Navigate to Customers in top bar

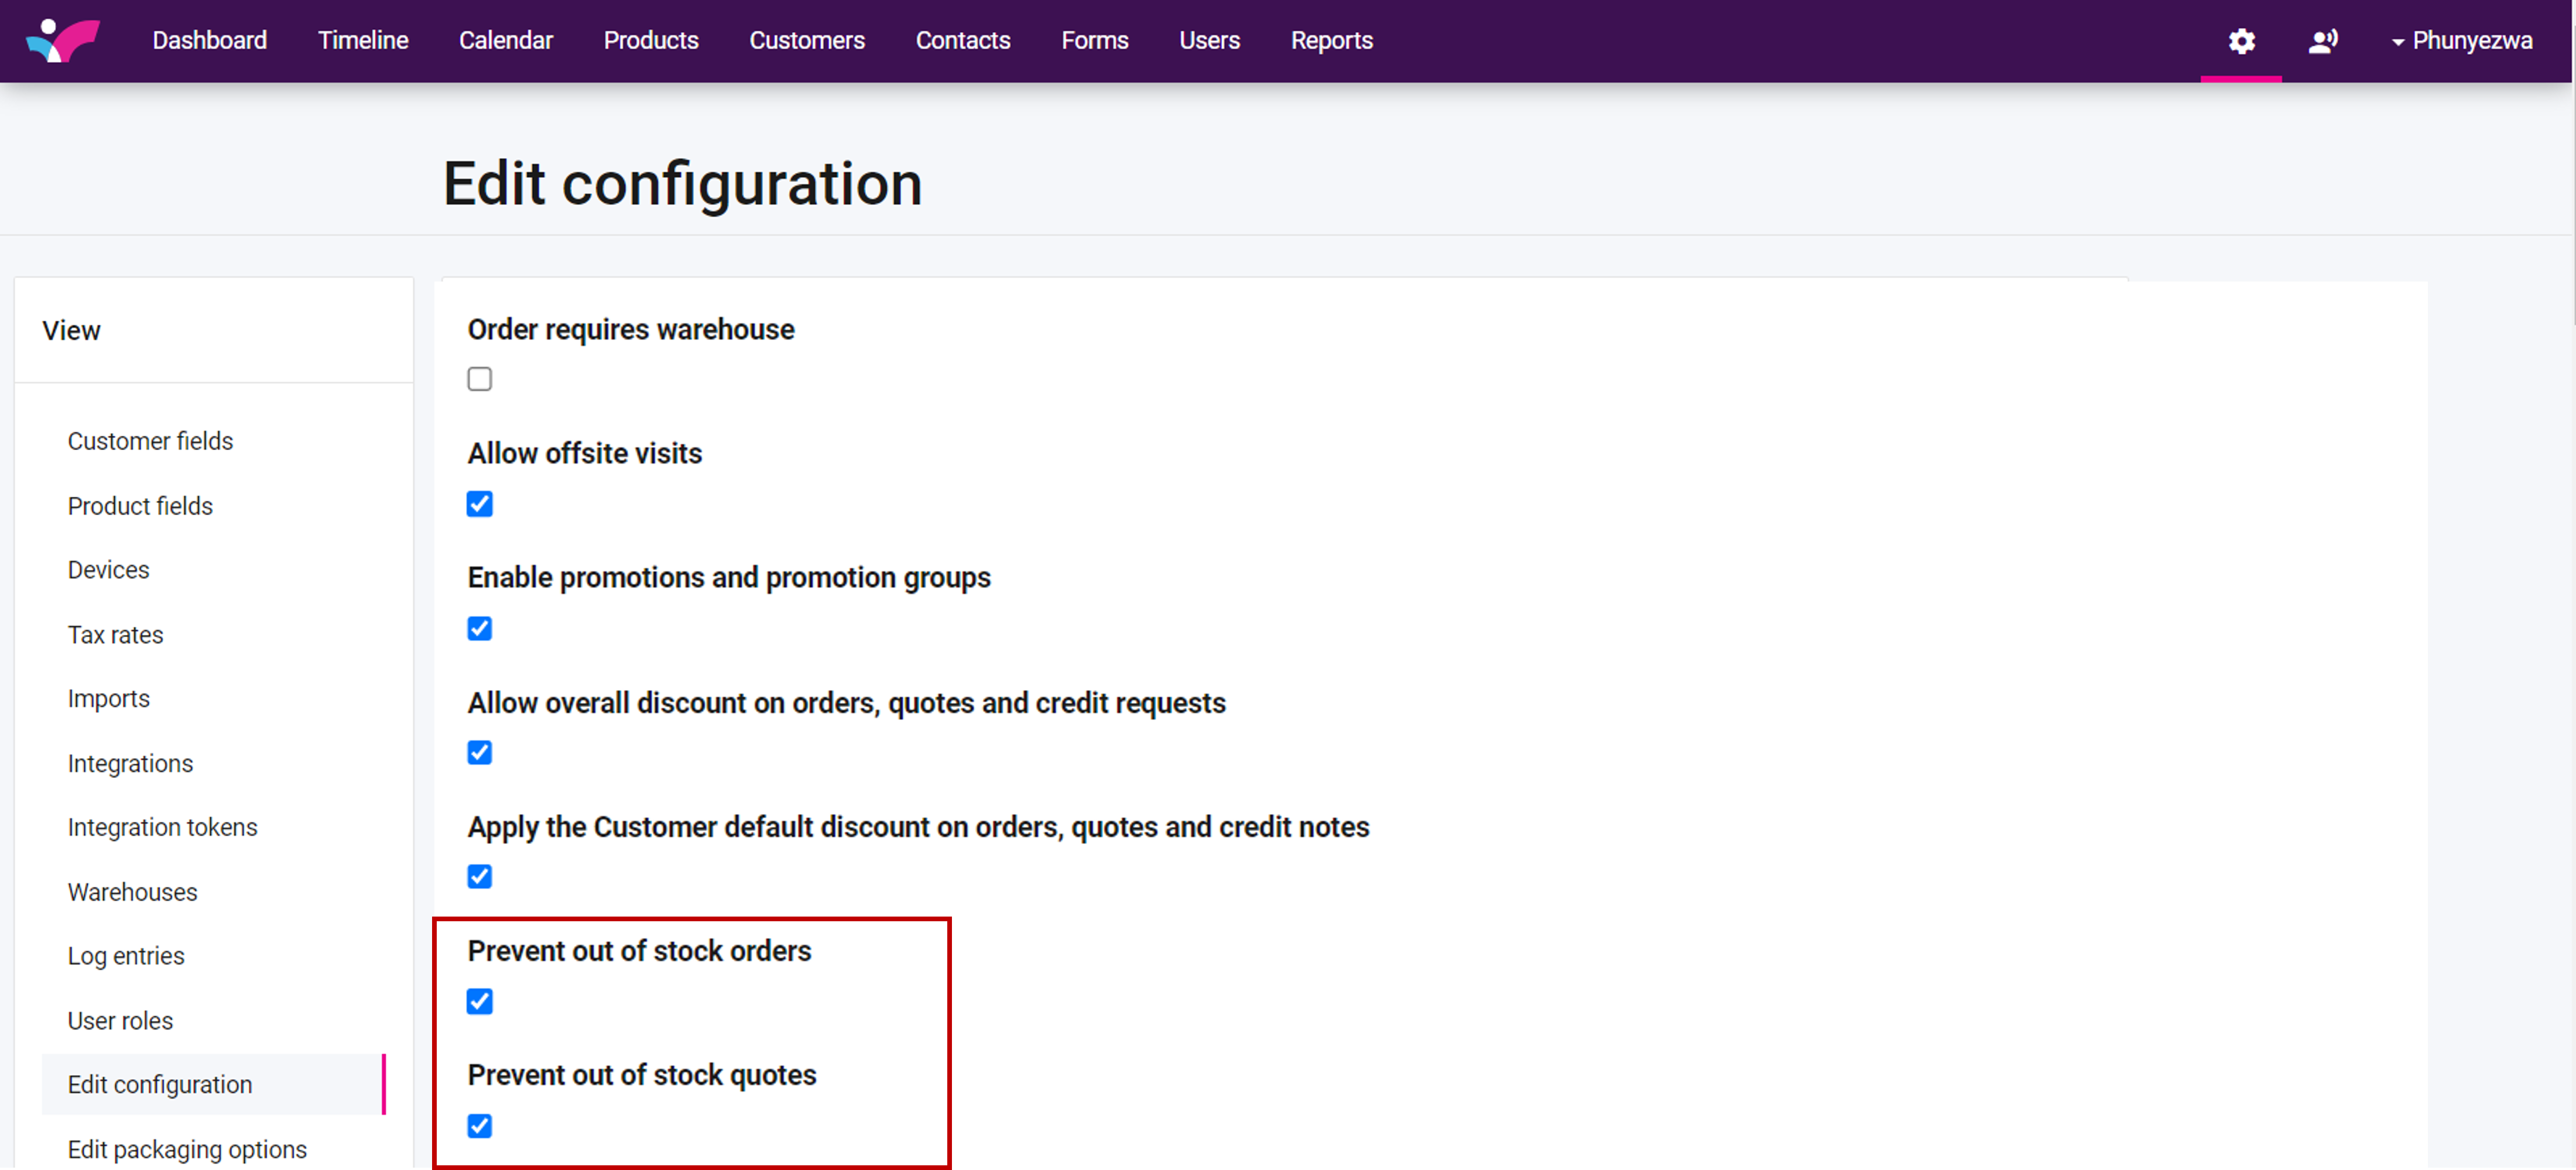click(x=806, y=41)
